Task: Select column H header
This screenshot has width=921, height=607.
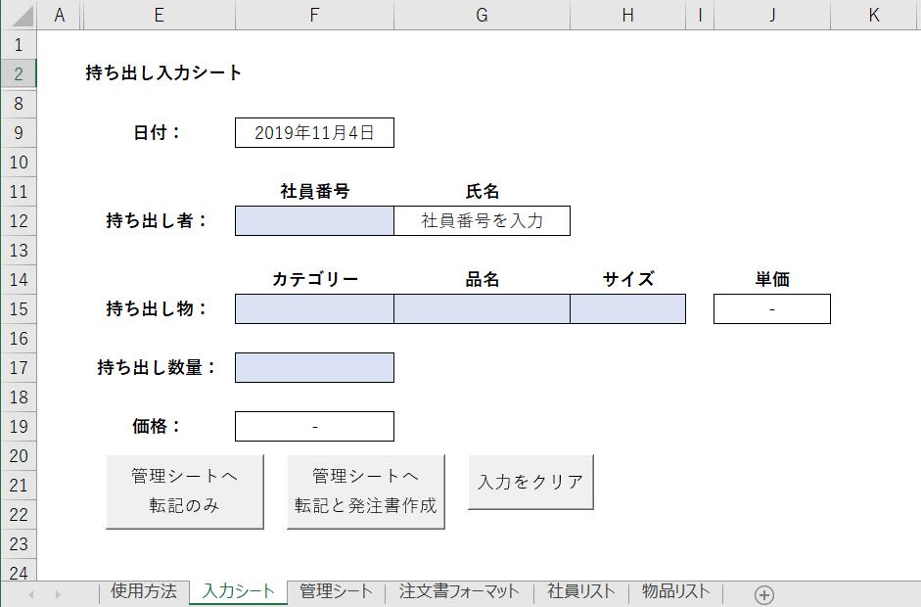Action: pos(627,15)
